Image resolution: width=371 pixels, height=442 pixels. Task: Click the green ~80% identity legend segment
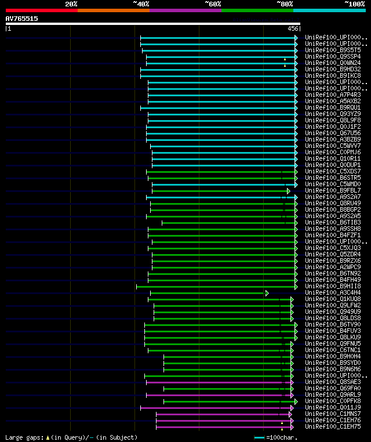tap(257, 10)
